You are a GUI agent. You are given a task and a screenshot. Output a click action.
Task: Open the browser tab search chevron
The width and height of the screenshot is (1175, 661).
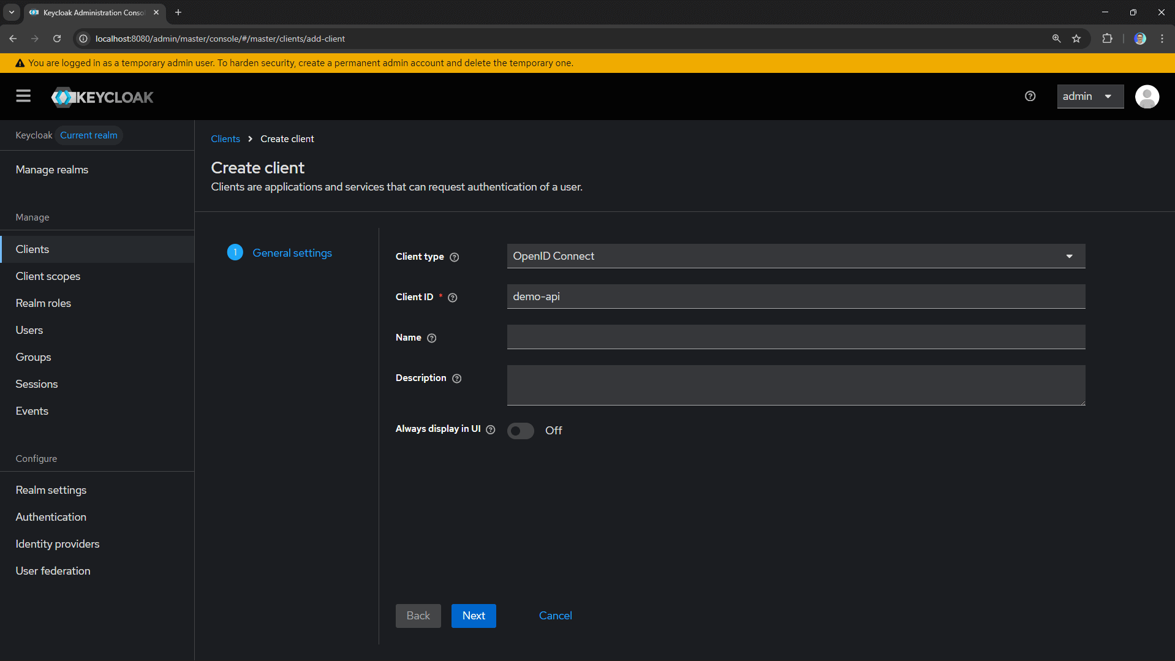(11, 12)
